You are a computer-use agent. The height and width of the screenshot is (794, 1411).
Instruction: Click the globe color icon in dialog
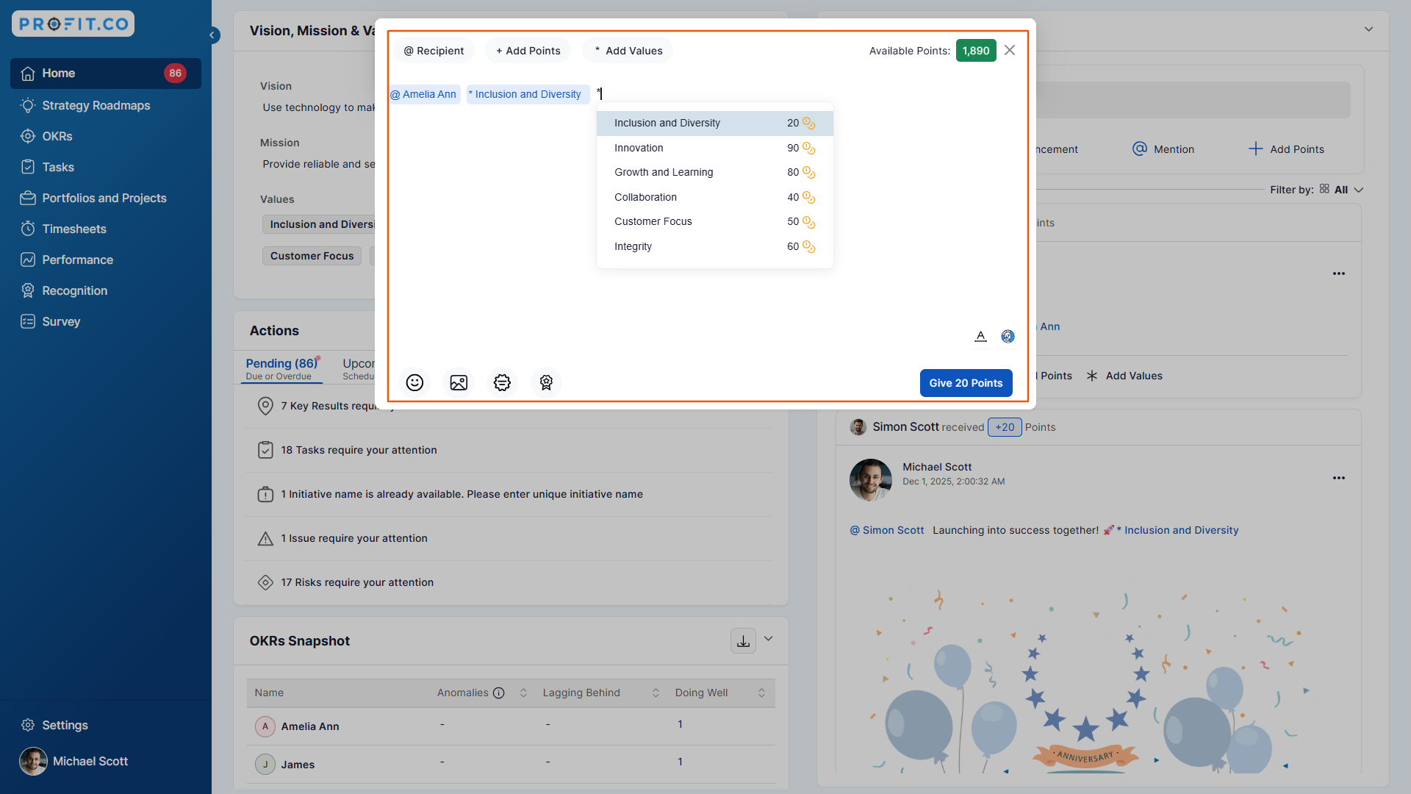tap(1008, 336)
